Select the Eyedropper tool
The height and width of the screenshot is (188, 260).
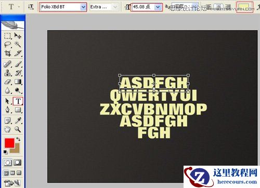tap(18, 120)
